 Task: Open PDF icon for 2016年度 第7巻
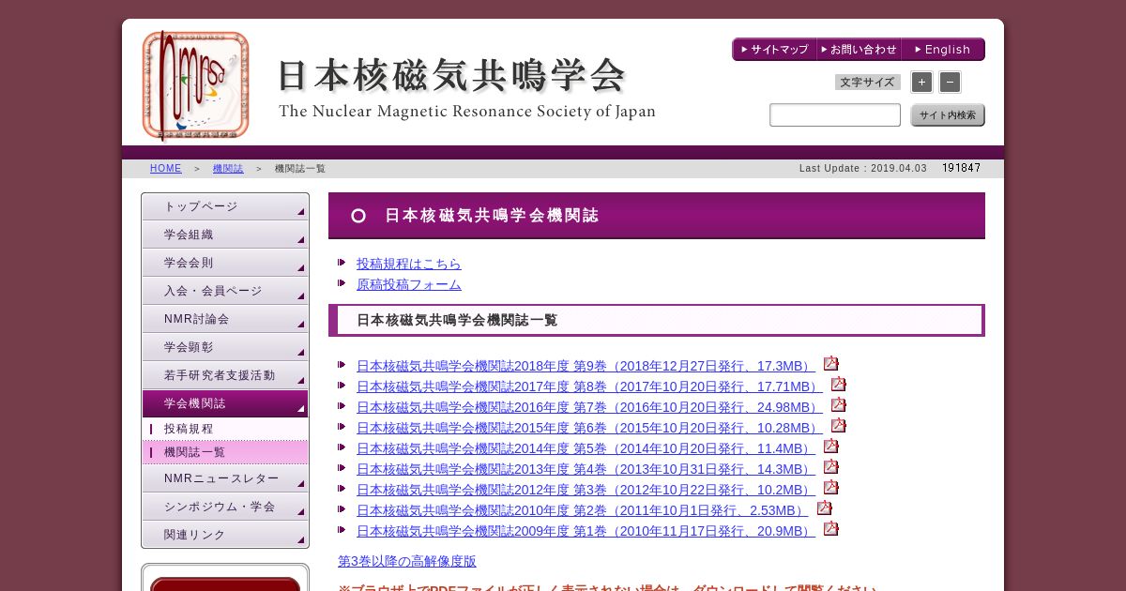point(838,405)
